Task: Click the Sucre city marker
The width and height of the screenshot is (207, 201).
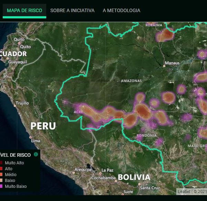Action: coord(122,194)
